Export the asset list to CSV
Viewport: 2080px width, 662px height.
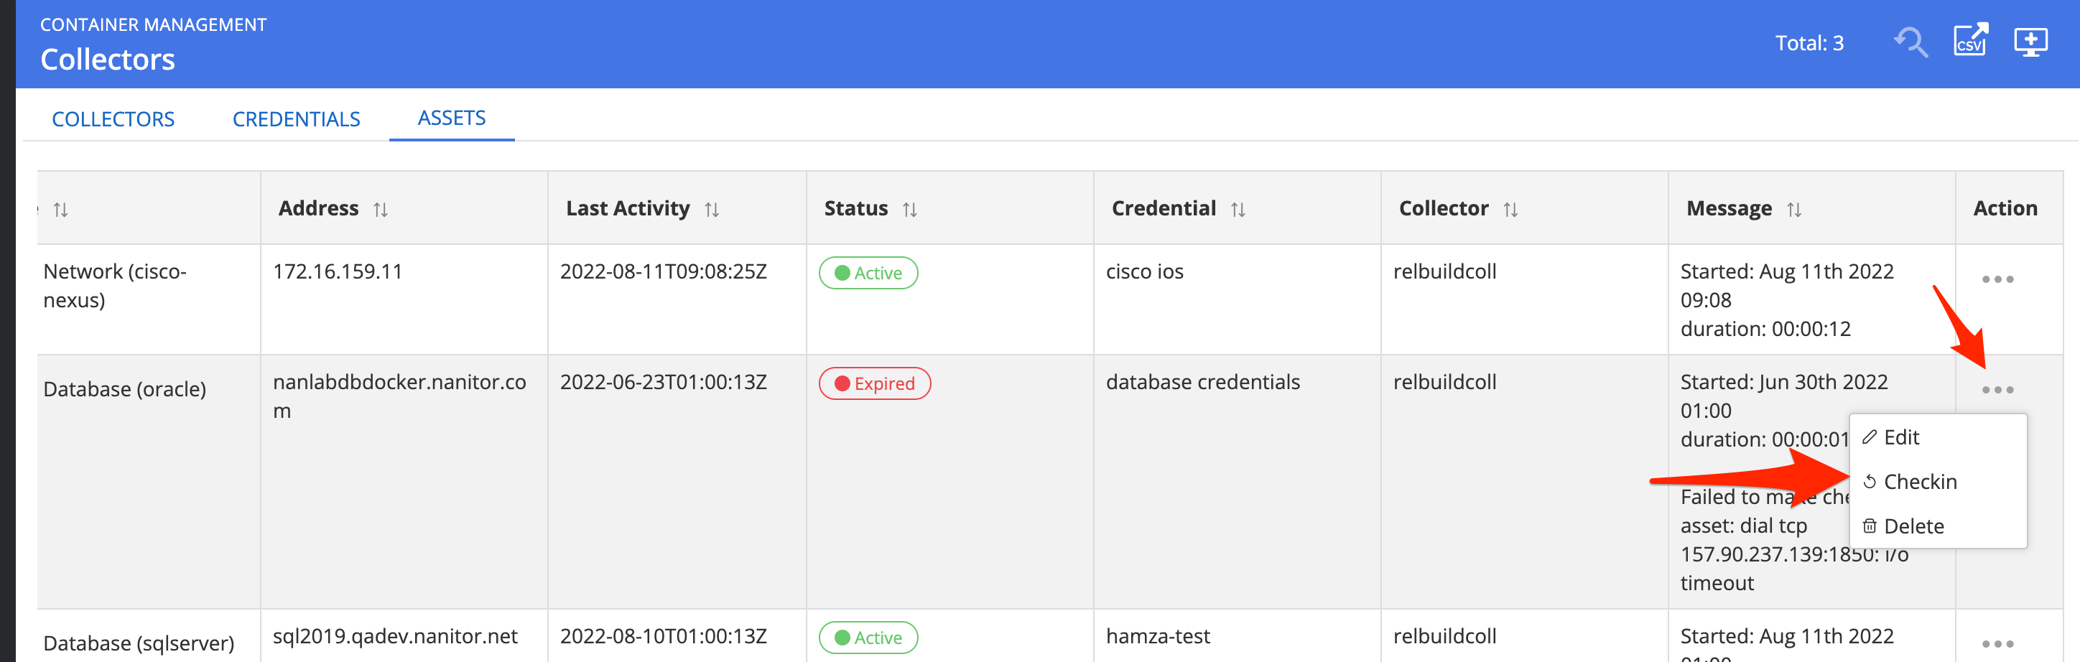(x=1970, y=40)
